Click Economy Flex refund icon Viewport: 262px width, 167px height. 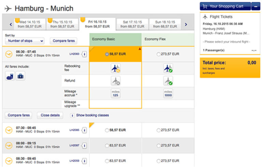click(168, 81)
